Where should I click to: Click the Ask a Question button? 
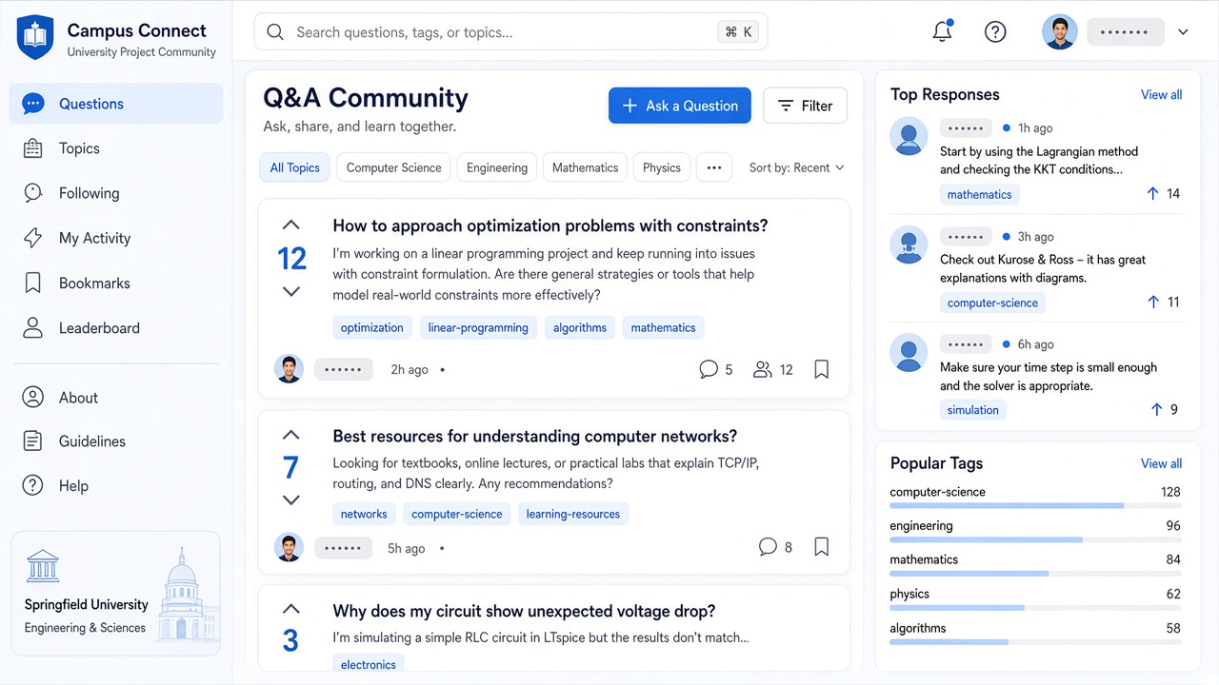point(680,106)
